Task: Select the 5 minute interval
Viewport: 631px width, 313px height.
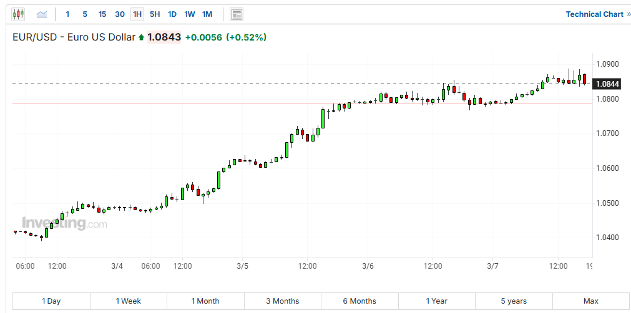Action: (85, 14)
